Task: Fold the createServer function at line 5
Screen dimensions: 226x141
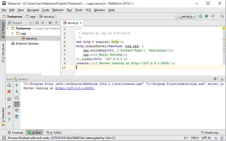Action: (75, 46)
